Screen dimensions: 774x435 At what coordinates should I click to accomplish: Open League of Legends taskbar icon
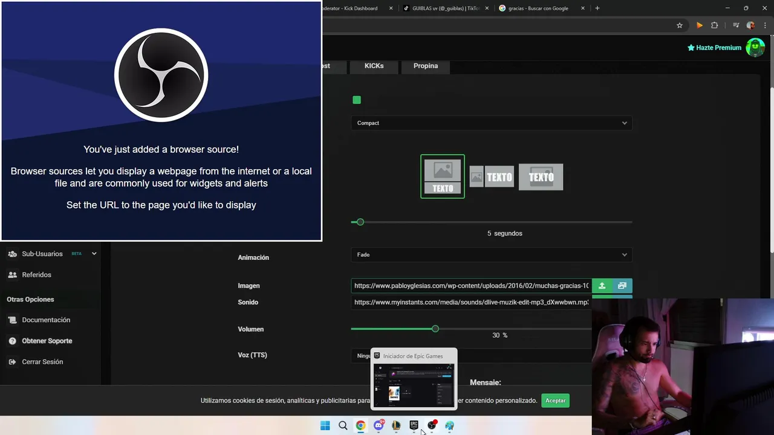(396, 425)
